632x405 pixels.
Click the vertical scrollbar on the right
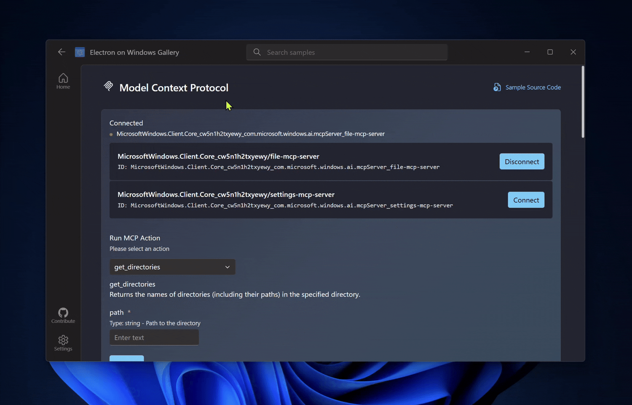click(x=583, y=102)
